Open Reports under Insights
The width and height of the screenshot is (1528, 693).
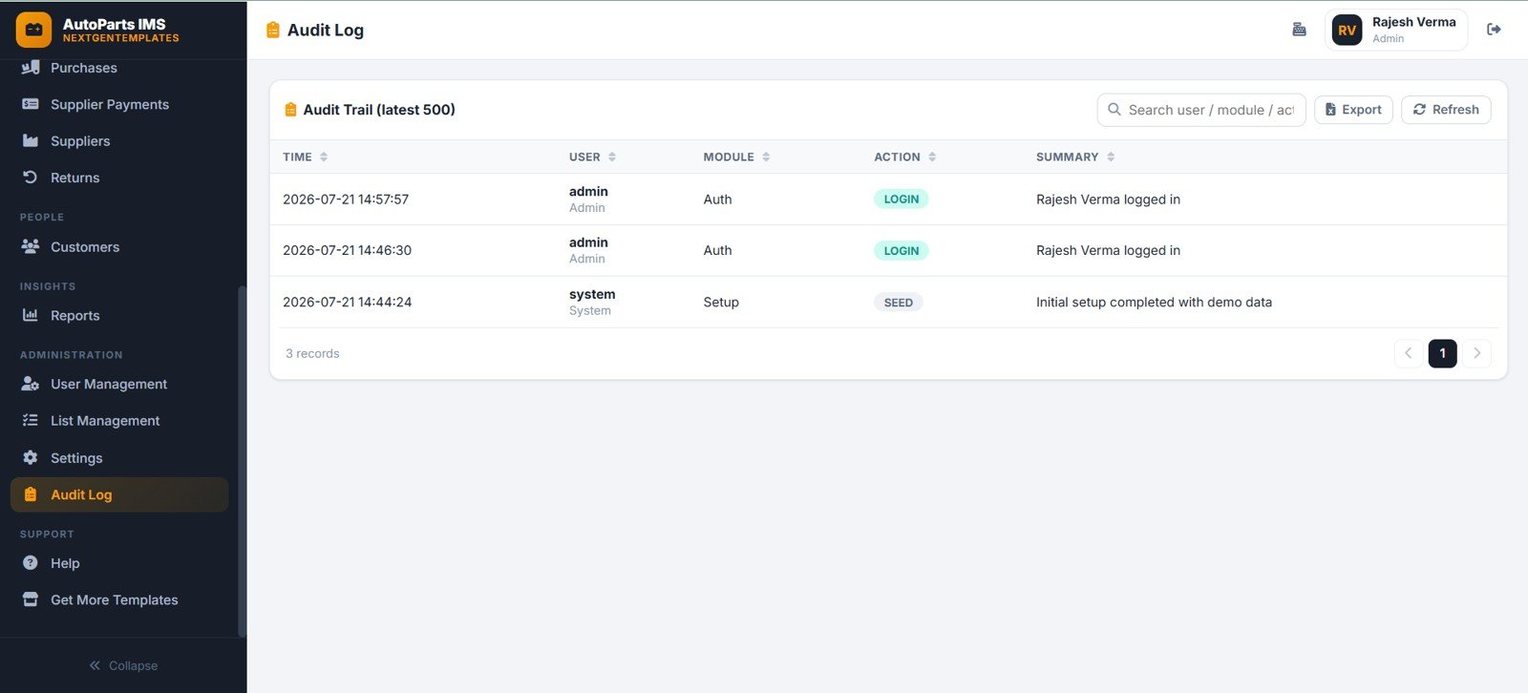coord(119,315)
